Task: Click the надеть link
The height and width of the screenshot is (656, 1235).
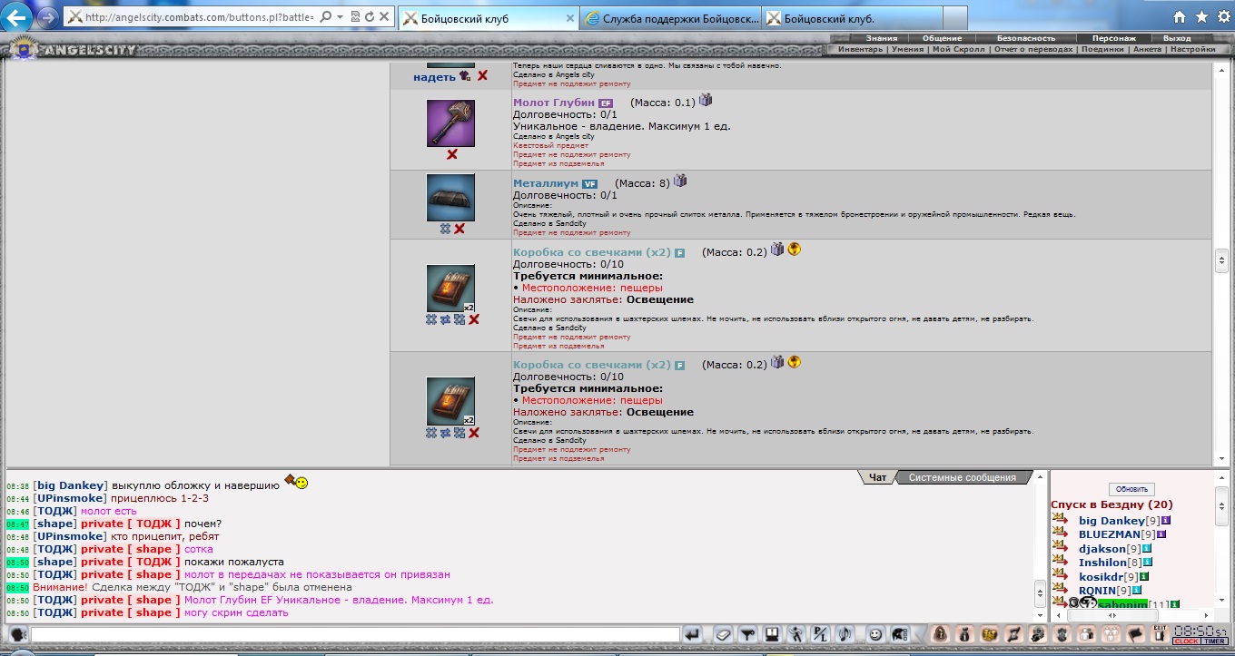Action: (x=434, y=77)
